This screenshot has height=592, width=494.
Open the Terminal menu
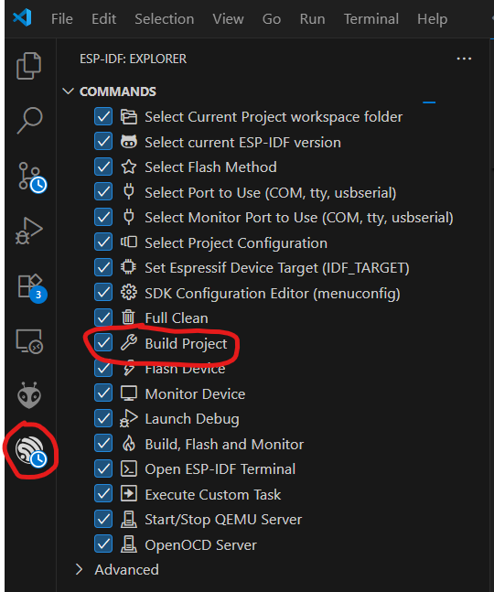(371, 19)
